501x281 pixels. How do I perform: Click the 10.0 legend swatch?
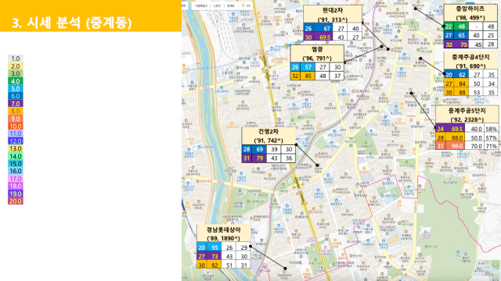tap(16, 126)
